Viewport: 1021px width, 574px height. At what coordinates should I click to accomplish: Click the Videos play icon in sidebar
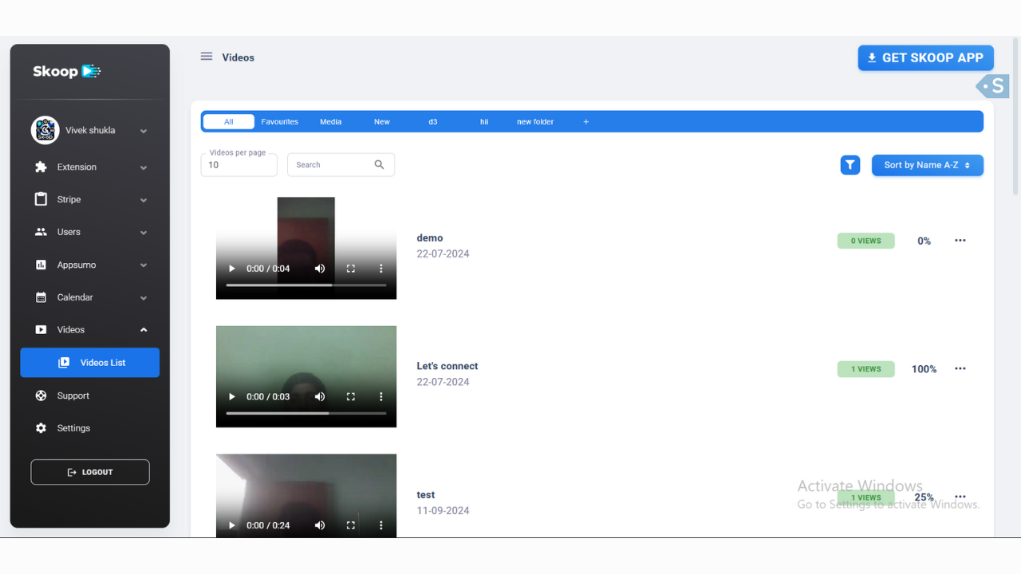[x=41, y=330]
